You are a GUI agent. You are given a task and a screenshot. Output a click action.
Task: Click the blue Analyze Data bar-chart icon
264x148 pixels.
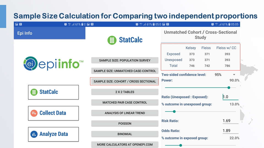[x=34, y=134]
